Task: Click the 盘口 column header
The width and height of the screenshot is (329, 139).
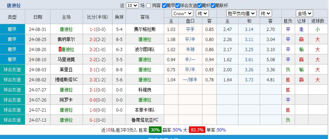Action: tap(190, 21)
